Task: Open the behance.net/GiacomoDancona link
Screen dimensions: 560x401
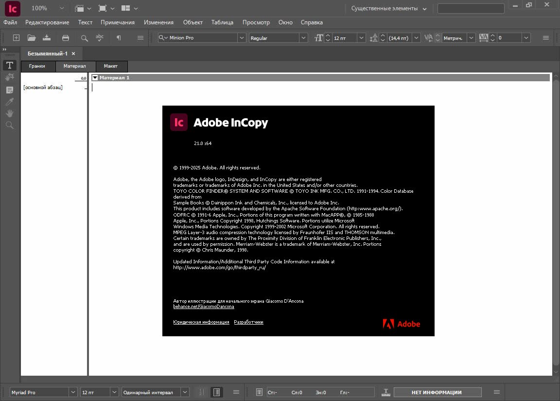Action: tap(204, 307)
